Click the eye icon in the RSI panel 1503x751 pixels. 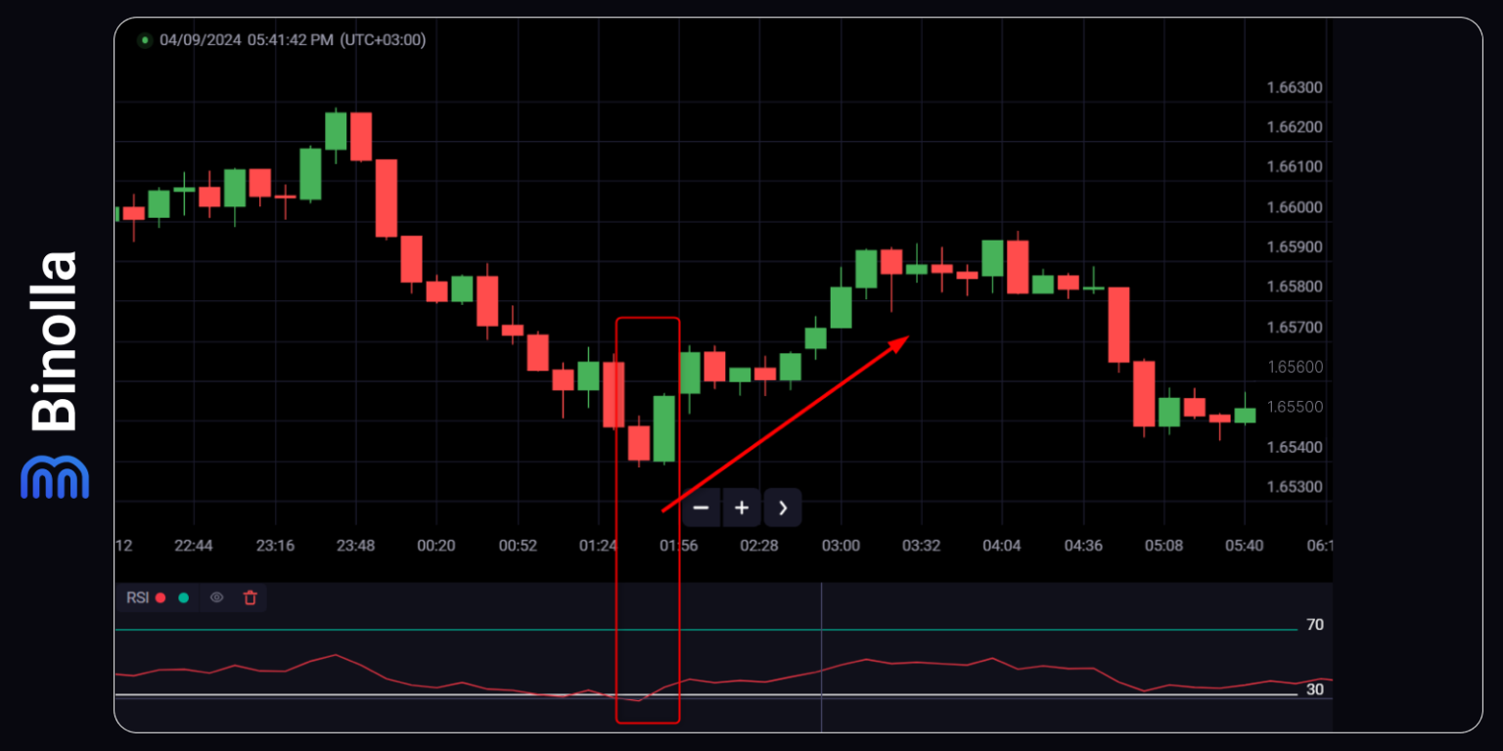(x=217, y=597)
